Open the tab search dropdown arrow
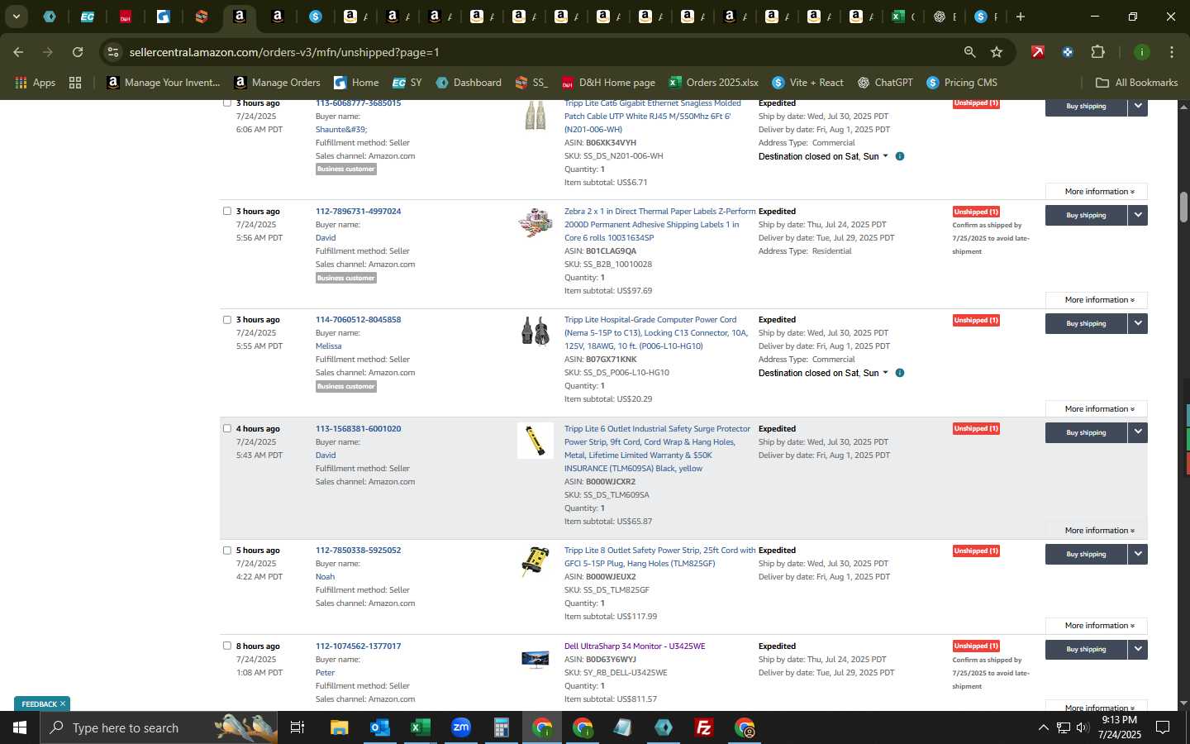The image size is (1190, 744). pyautogui.click(x=16, y=17)
